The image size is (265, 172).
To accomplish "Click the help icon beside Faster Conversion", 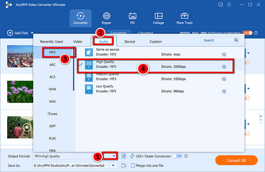I will [186, 156].
